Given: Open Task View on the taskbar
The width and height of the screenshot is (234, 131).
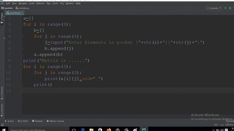Looking at the screenshot, I should [x=74, y=130].
